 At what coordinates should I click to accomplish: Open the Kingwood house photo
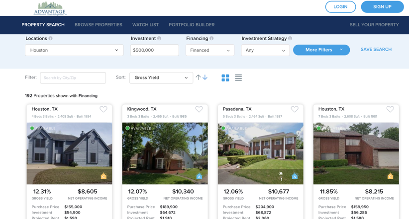pyautogui.click(x=165, y=153)
